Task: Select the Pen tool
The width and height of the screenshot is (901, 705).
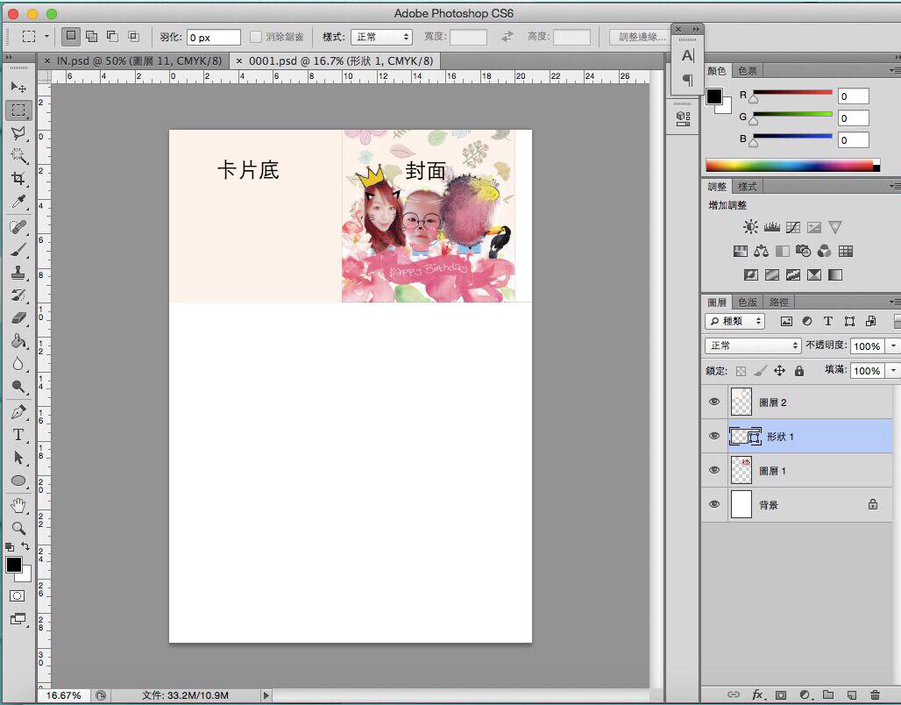Action: point(18,412)
